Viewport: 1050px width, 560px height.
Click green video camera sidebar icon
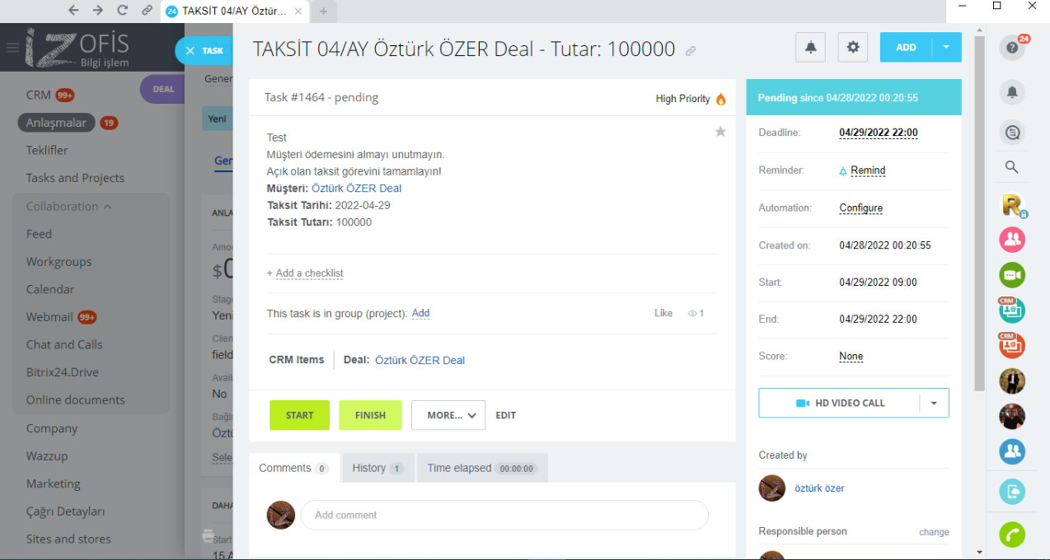coord(1012,274)
